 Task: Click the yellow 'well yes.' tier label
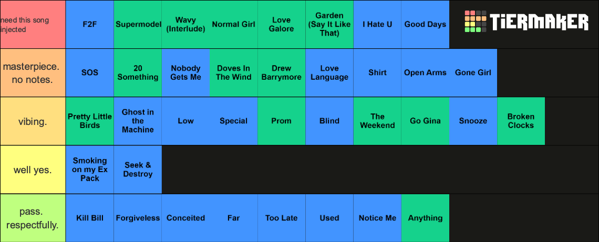tap(33, 170)
